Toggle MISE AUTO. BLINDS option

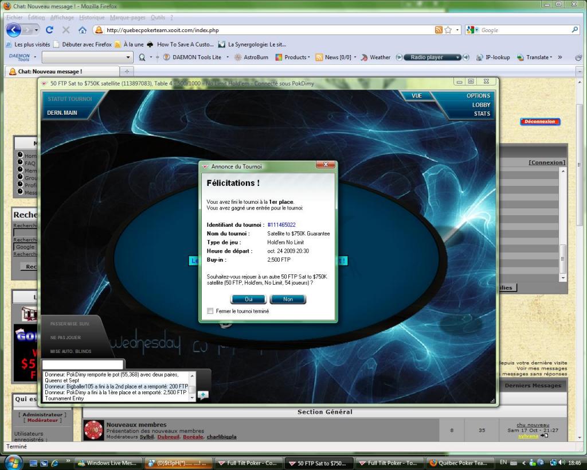coord(71,351)
